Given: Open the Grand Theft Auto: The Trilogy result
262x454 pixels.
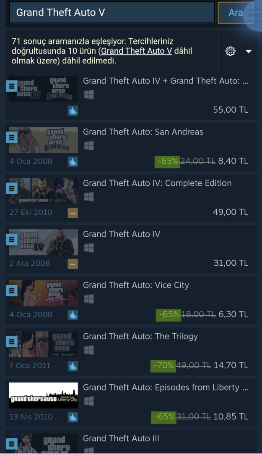Looking at the screenshot, I should 131,351.
